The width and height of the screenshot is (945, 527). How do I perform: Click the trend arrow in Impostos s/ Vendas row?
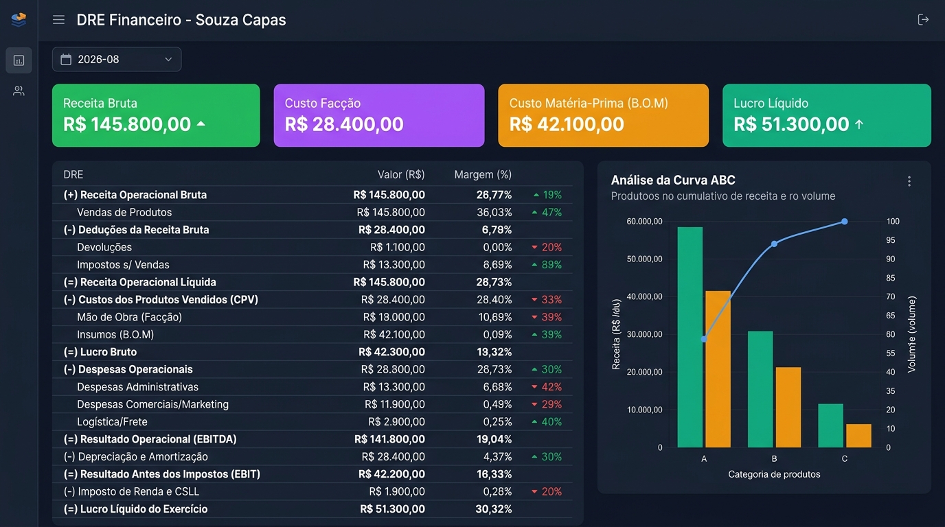pos(534,265)
